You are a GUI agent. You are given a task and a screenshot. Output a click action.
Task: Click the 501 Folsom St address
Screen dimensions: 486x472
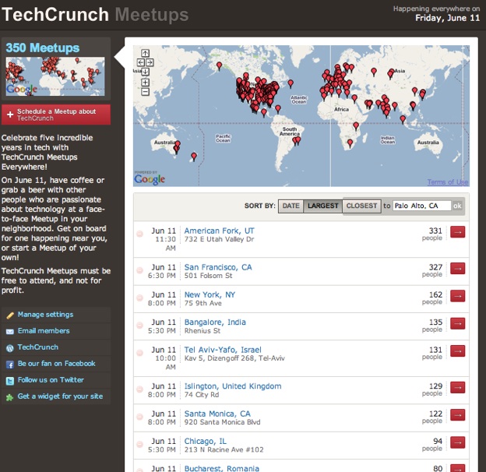coord(208,276)
